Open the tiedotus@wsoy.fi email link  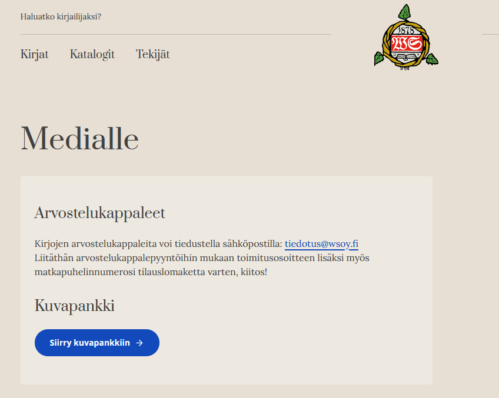pos(321,243)
